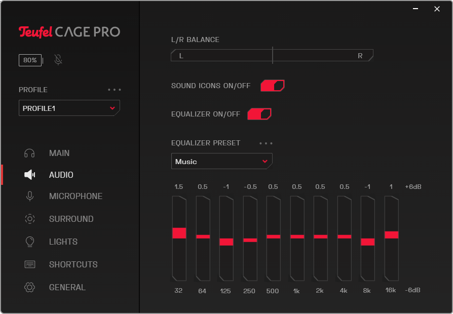Click the L/R Balance slider bar
The width and height of the screenshot is (453, 314).
[272, 56]
